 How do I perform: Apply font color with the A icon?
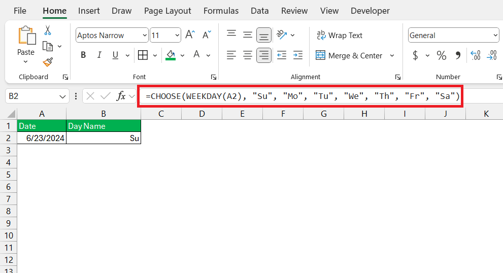click(196, 55)
